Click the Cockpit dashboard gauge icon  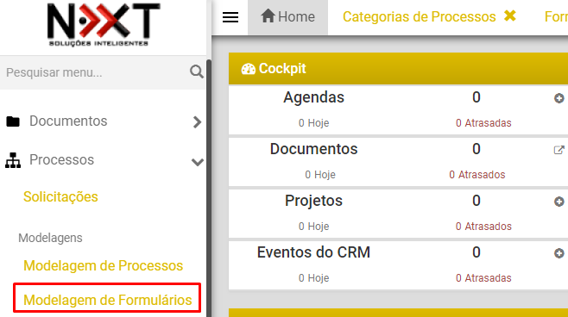[x=249, y=69]
